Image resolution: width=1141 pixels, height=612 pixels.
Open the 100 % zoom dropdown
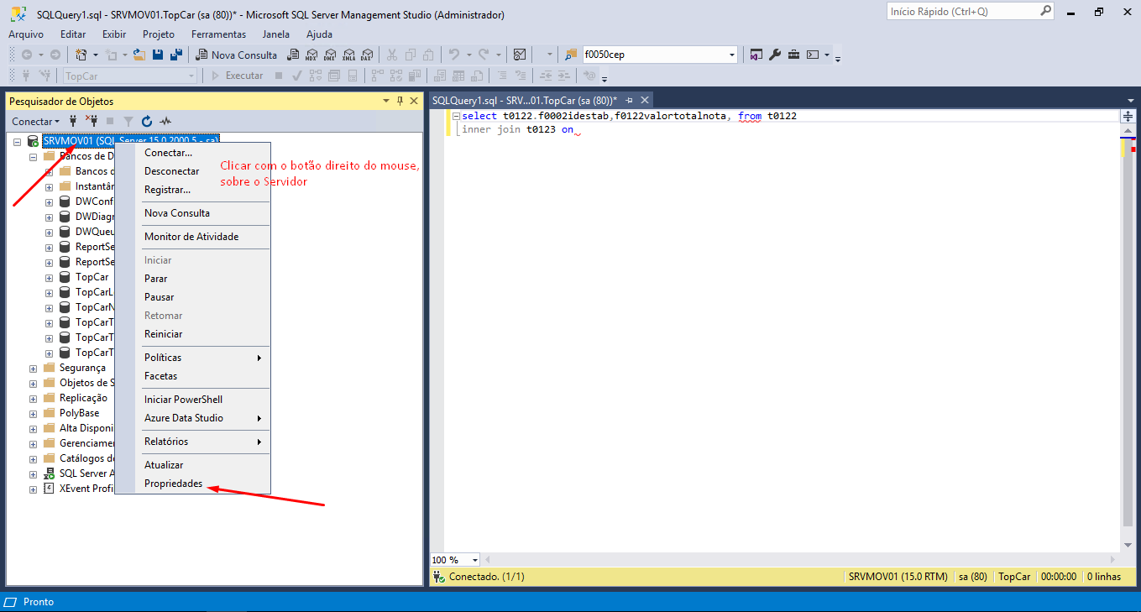pyautogui.click(x=475, y=560)
